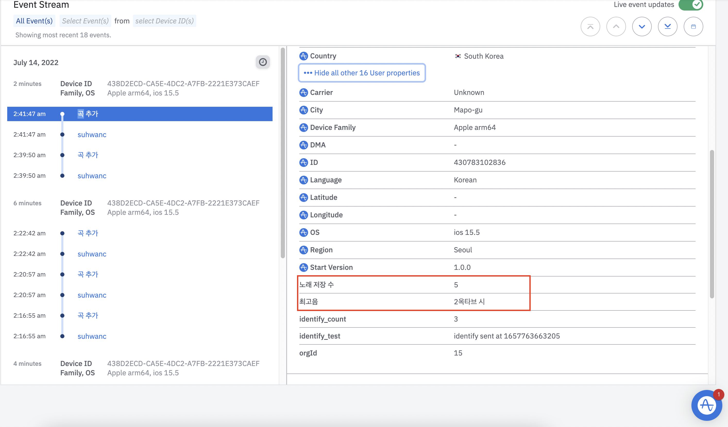Toggle Live event updates switch
Screen dimensions: 728x427
coord(691,5)
